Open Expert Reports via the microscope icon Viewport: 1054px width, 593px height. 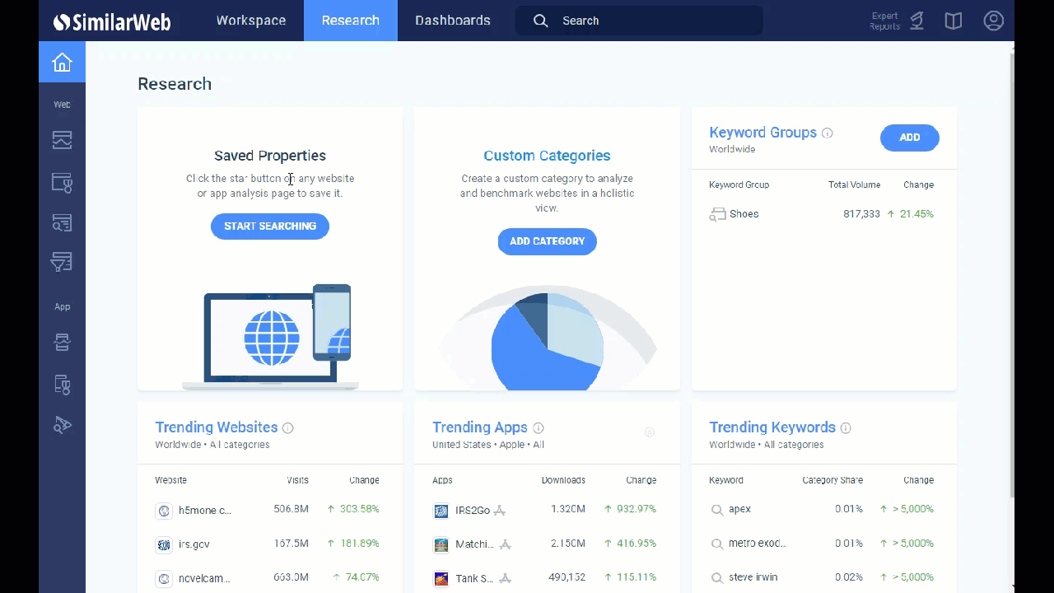click(x=916, y=21)
